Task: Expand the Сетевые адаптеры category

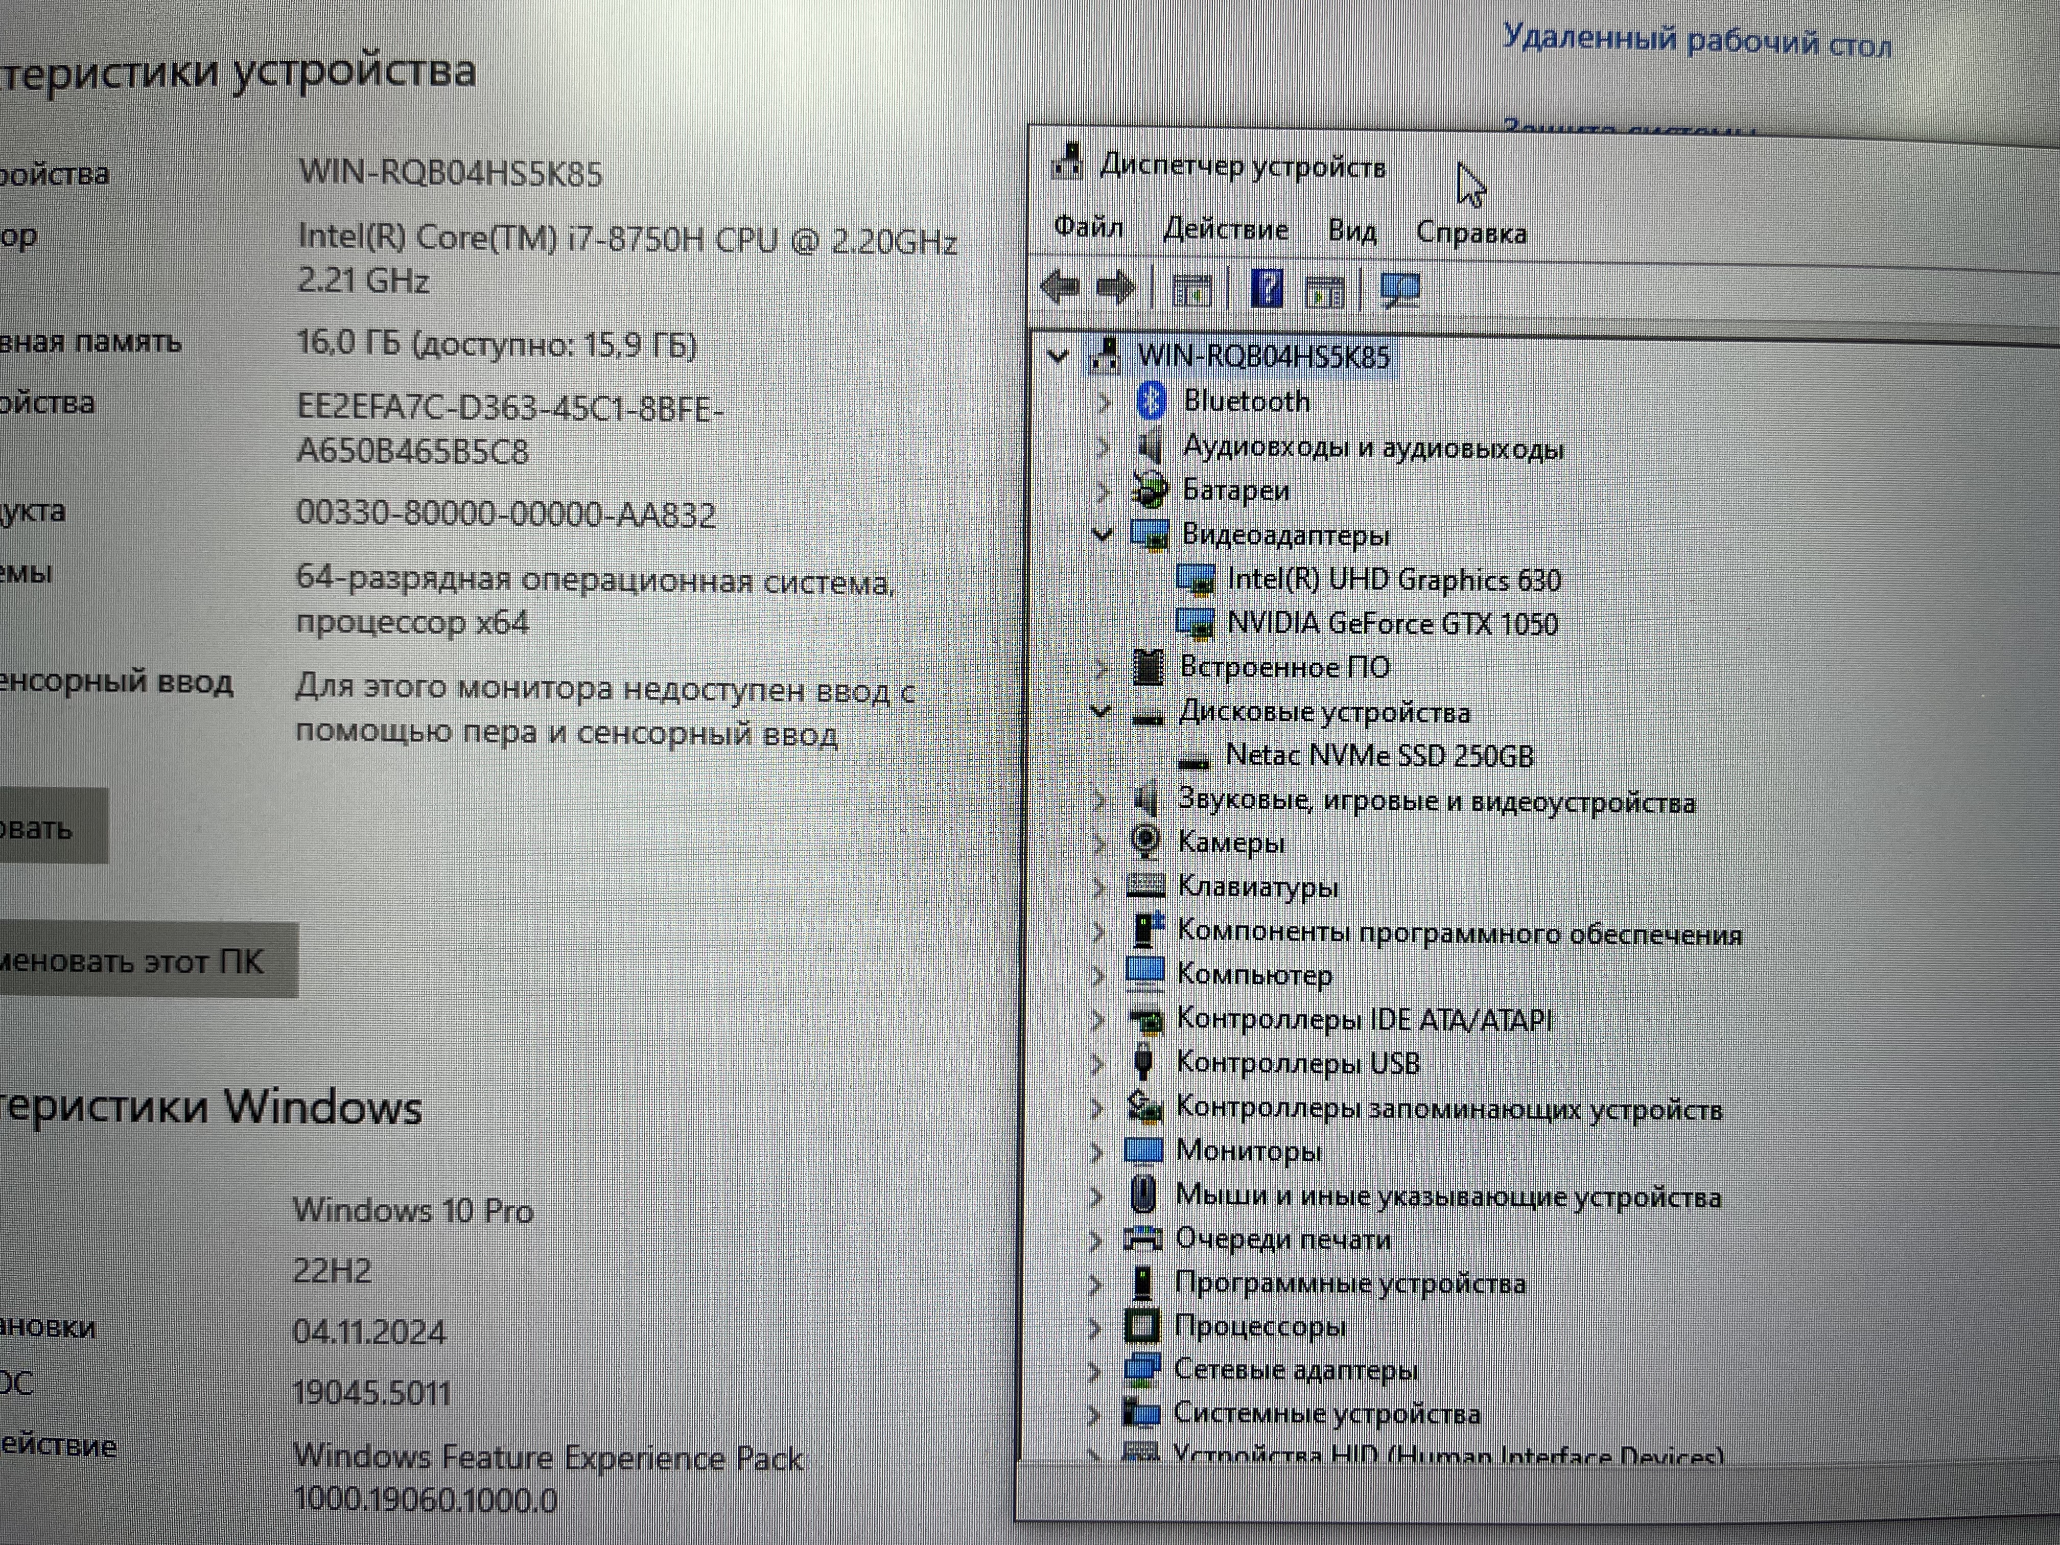Action: tap(1095, 1370)
